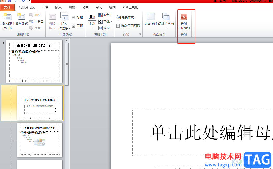Screen dimensions: 273x169
Task: Expand the Effects (效果) dropdown arrow
Action: [112, 28]
